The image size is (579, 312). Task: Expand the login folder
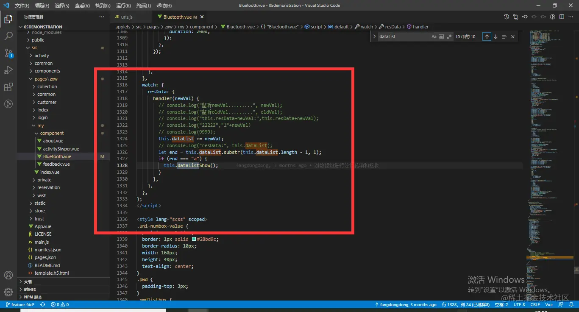click(x=64, y=117)
